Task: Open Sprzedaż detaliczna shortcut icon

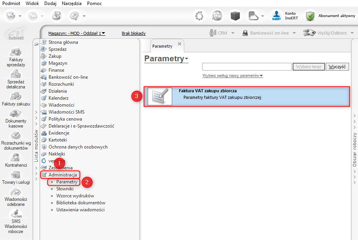Action: coord(16,74)
